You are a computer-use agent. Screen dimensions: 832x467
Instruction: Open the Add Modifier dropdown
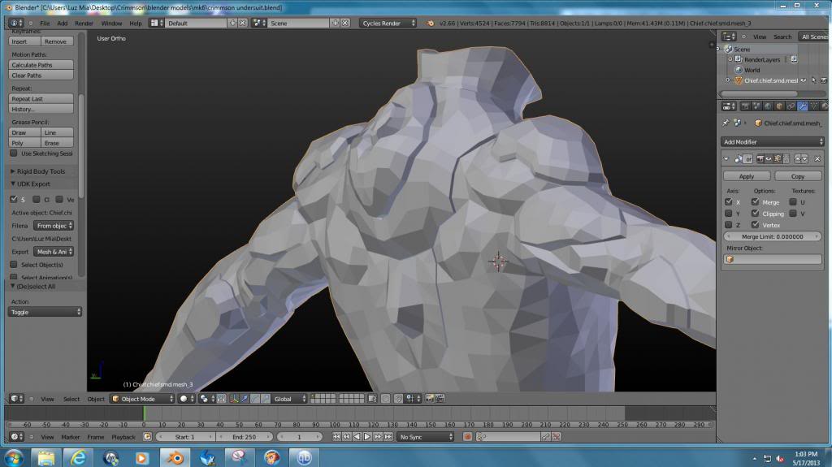click(x=773, y=142)
